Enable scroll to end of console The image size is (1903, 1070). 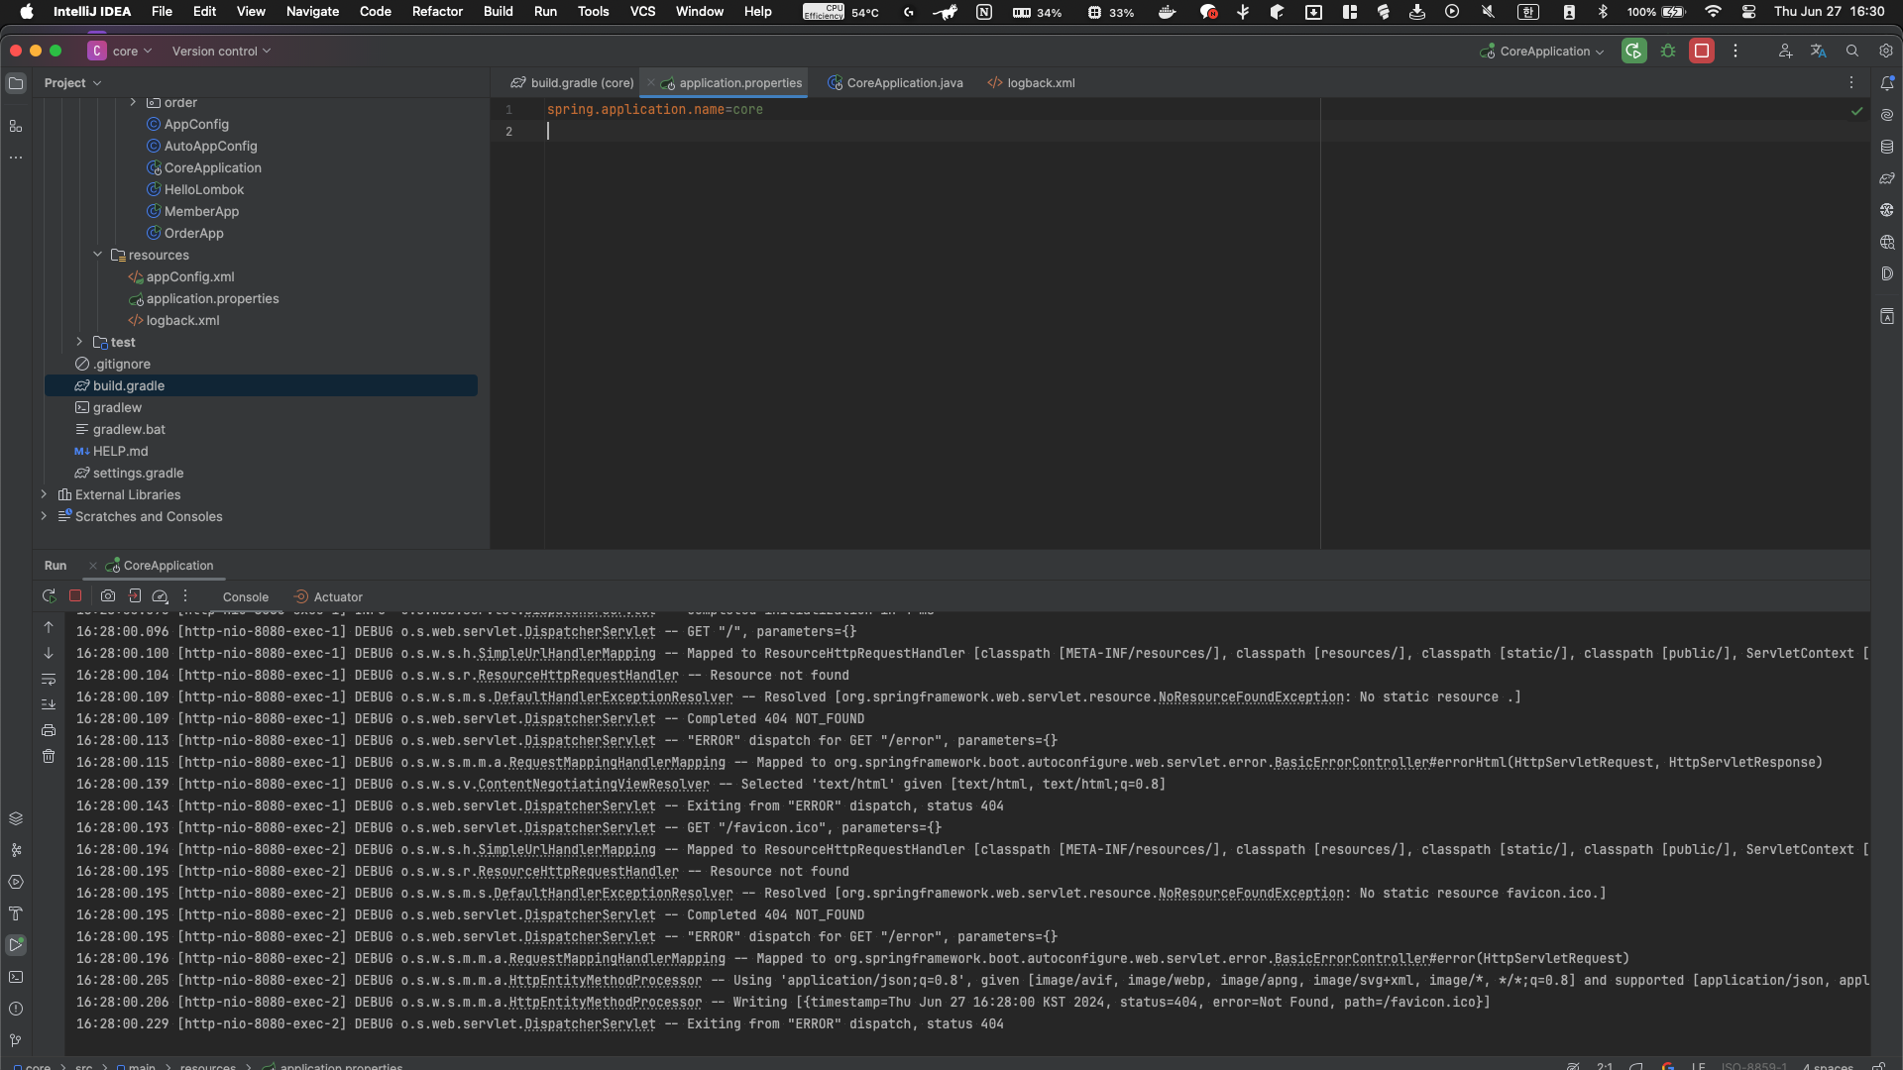tap(49, 704)
